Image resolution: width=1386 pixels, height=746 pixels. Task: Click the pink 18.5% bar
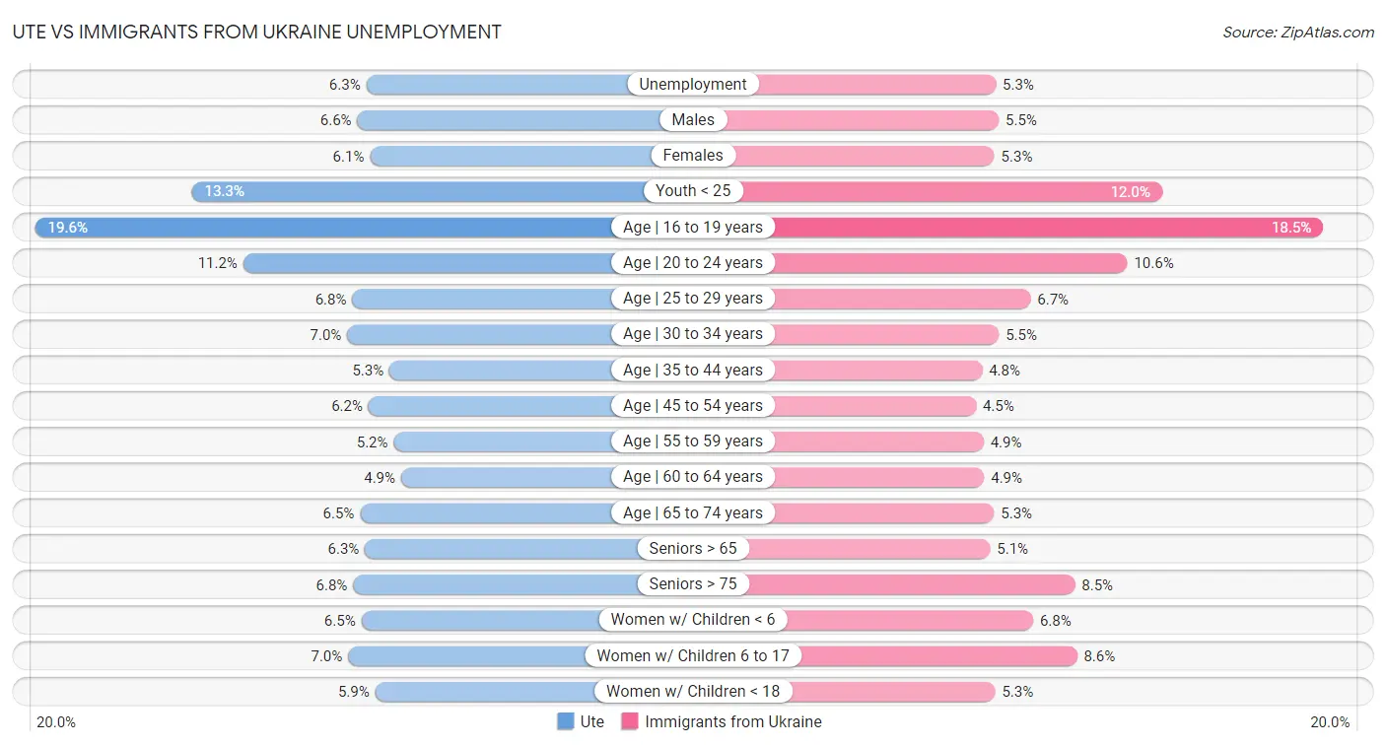[1045, 228]
